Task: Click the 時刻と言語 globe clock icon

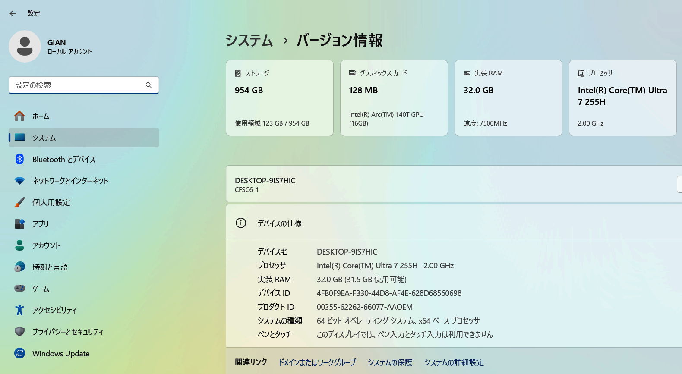Action: 19,267
